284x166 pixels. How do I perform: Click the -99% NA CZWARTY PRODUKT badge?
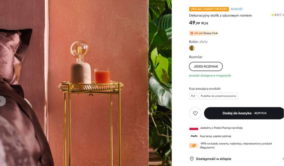[209, 9]
